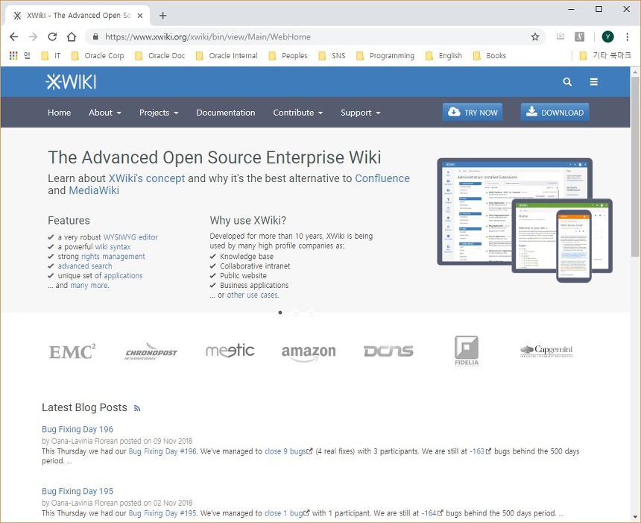Open the 기타 북마크 folder
This screenshot has width=641, height=523.
[x=605, y=56]
